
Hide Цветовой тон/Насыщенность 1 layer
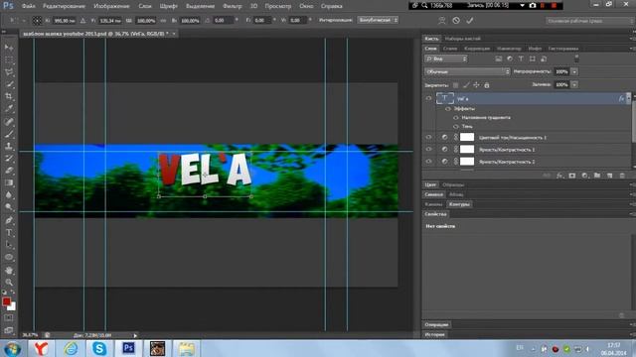pos(428,137)
